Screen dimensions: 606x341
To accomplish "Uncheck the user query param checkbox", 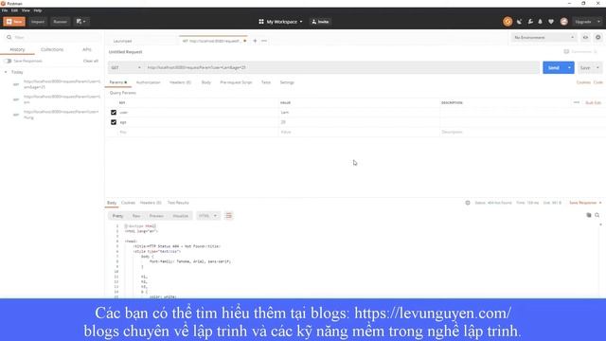I will point(114,112).
